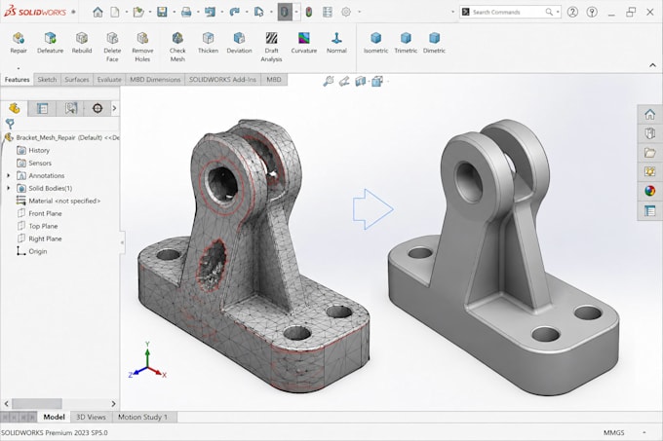The image size is (663, 441).
Task: Click the Redo icon
Action: click(x=234, y=12)
